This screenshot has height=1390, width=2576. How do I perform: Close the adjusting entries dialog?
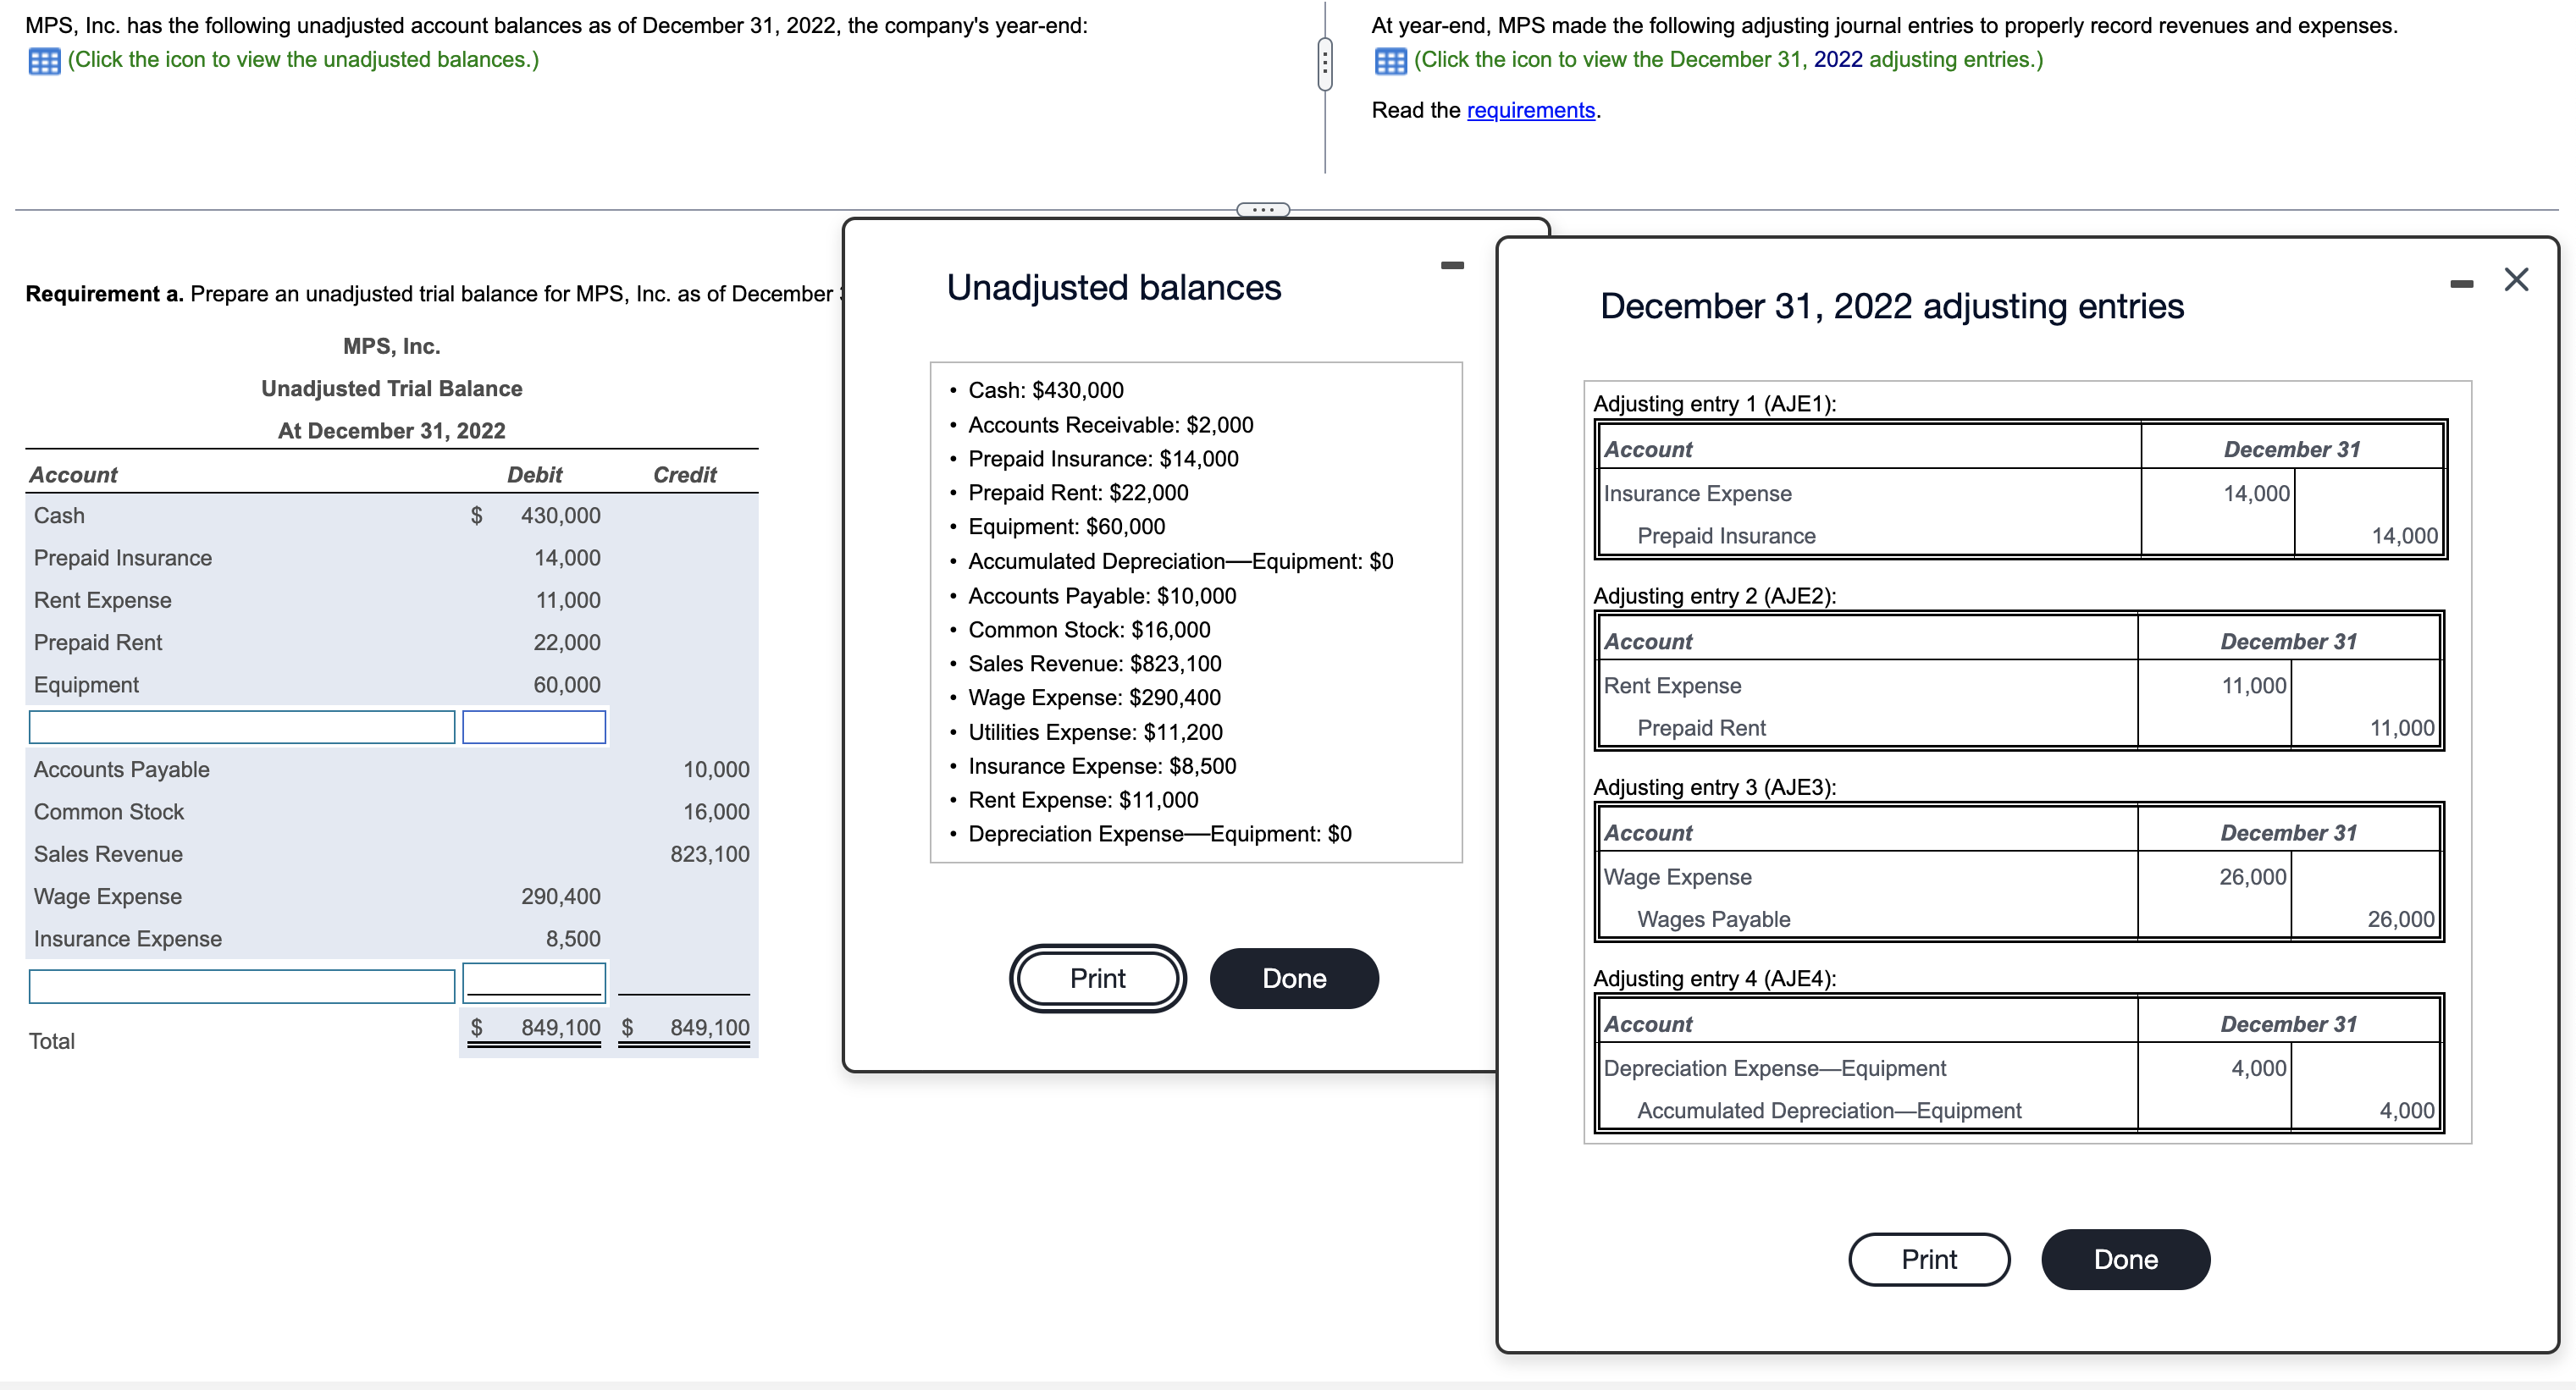click(x=2516, y=280)
